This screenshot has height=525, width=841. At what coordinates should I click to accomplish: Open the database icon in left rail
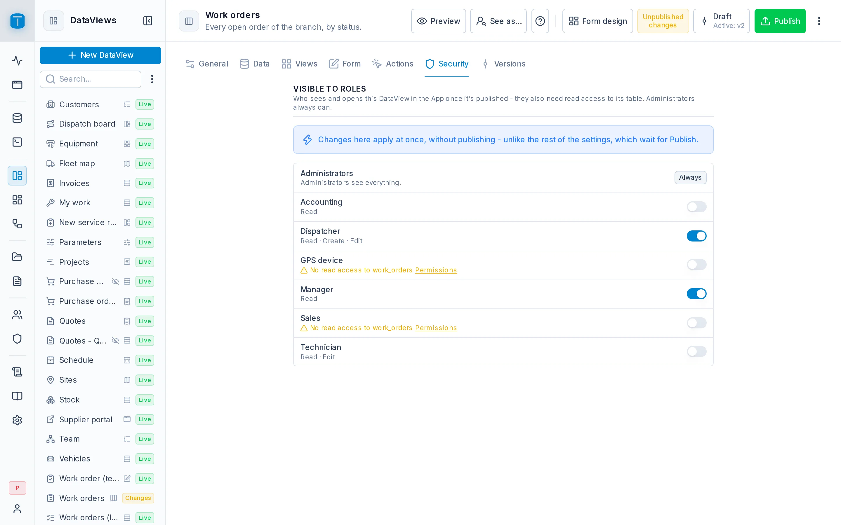(17, 118)
